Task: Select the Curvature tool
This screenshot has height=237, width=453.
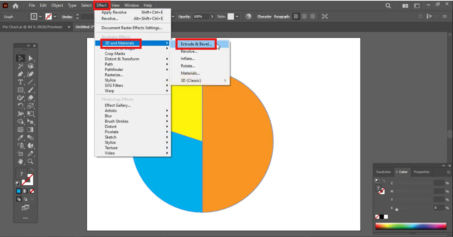Action: pyautogui.click(x=31, y=74)
